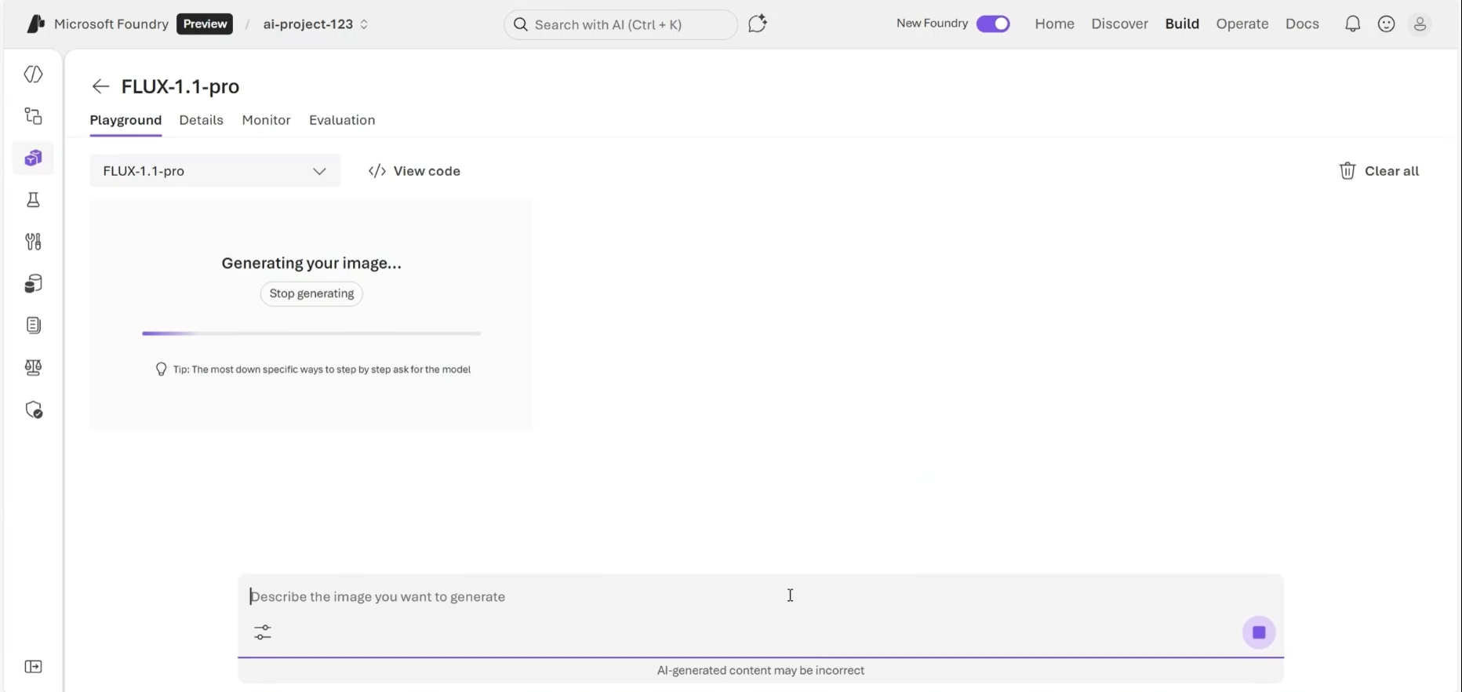Open the document list sidebar icon
The width and height of the screenshot is (1462, 692).
click(33, 326)
